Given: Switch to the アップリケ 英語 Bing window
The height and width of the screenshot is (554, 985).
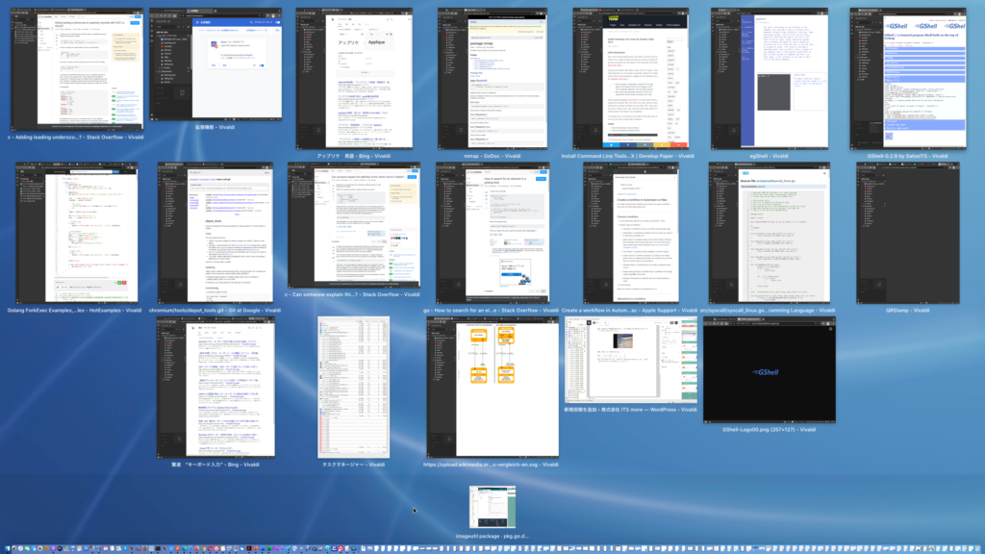Looking at the screenshot, I should tap(354, 79).
